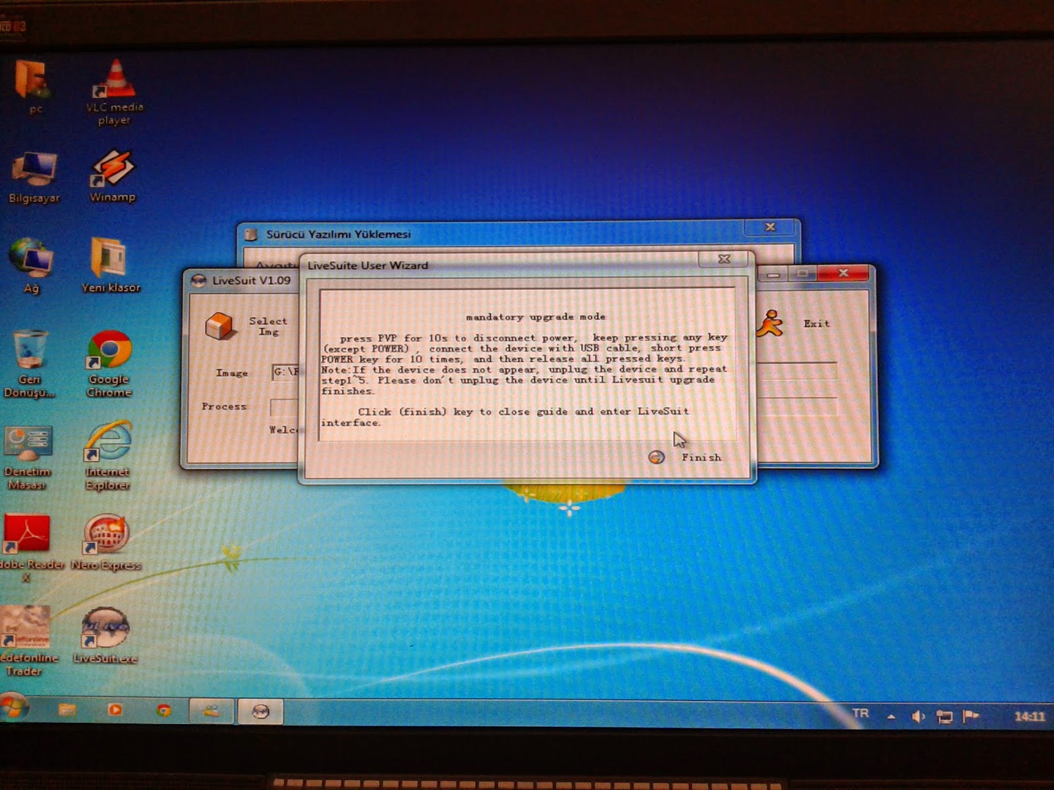The image size is (1054, 790).
Task: Open the Adobe Reader X desktop shortcut
Action: [x=30, y=548]
